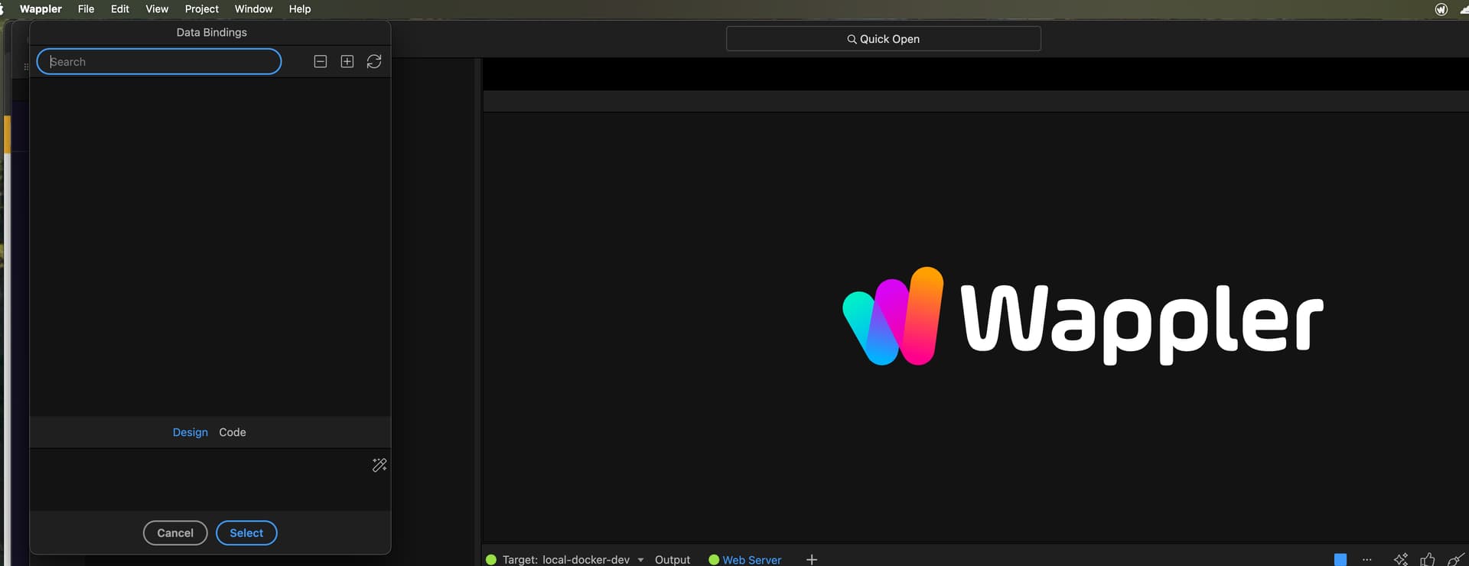Viewport: 1469px width, 566px height.
Task: Show the Output panel
Action: (x=673, y=560)
